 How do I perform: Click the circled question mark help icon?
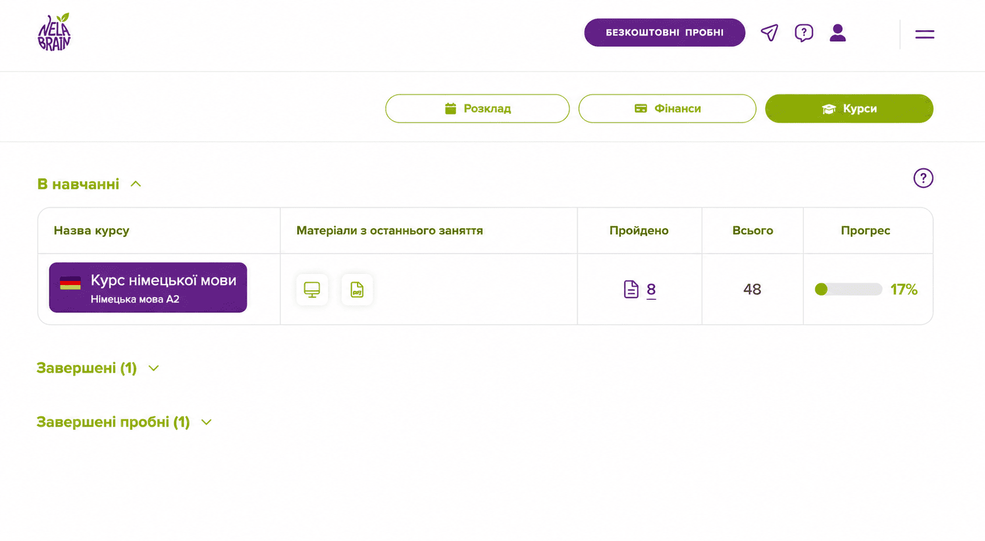(x=923, y=178)
